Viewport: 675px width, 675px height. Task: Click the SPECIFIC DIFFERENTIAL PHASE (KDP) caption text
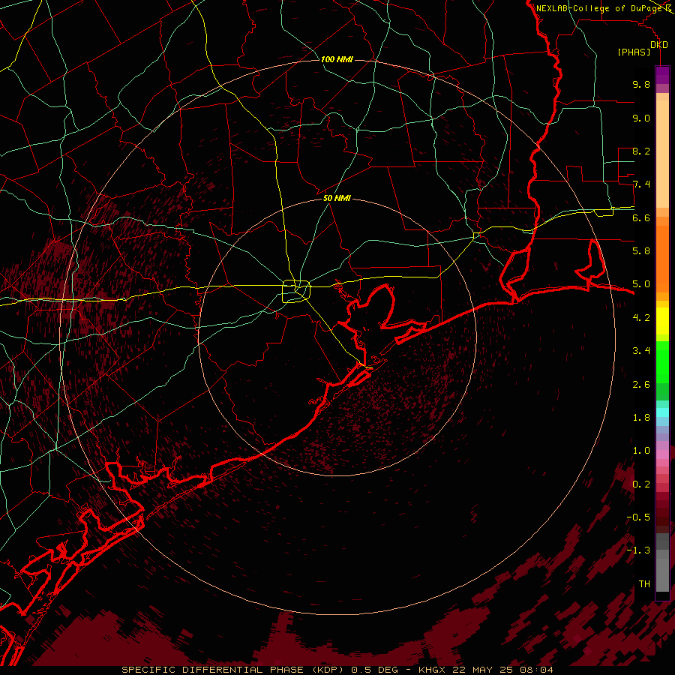[x=233, y=670]
